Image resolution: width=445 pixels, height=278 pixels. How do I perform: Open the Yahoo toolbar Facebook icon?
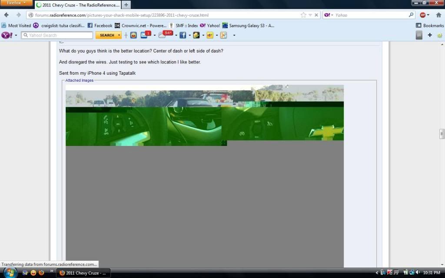183,35
